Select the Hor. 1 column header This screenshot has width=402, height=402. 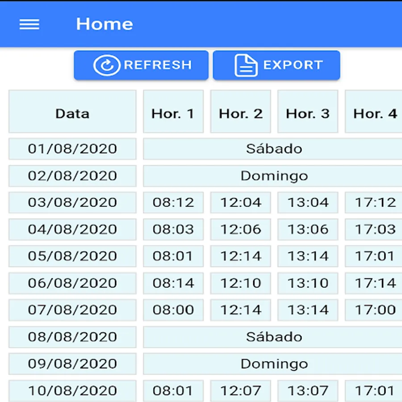173,113
